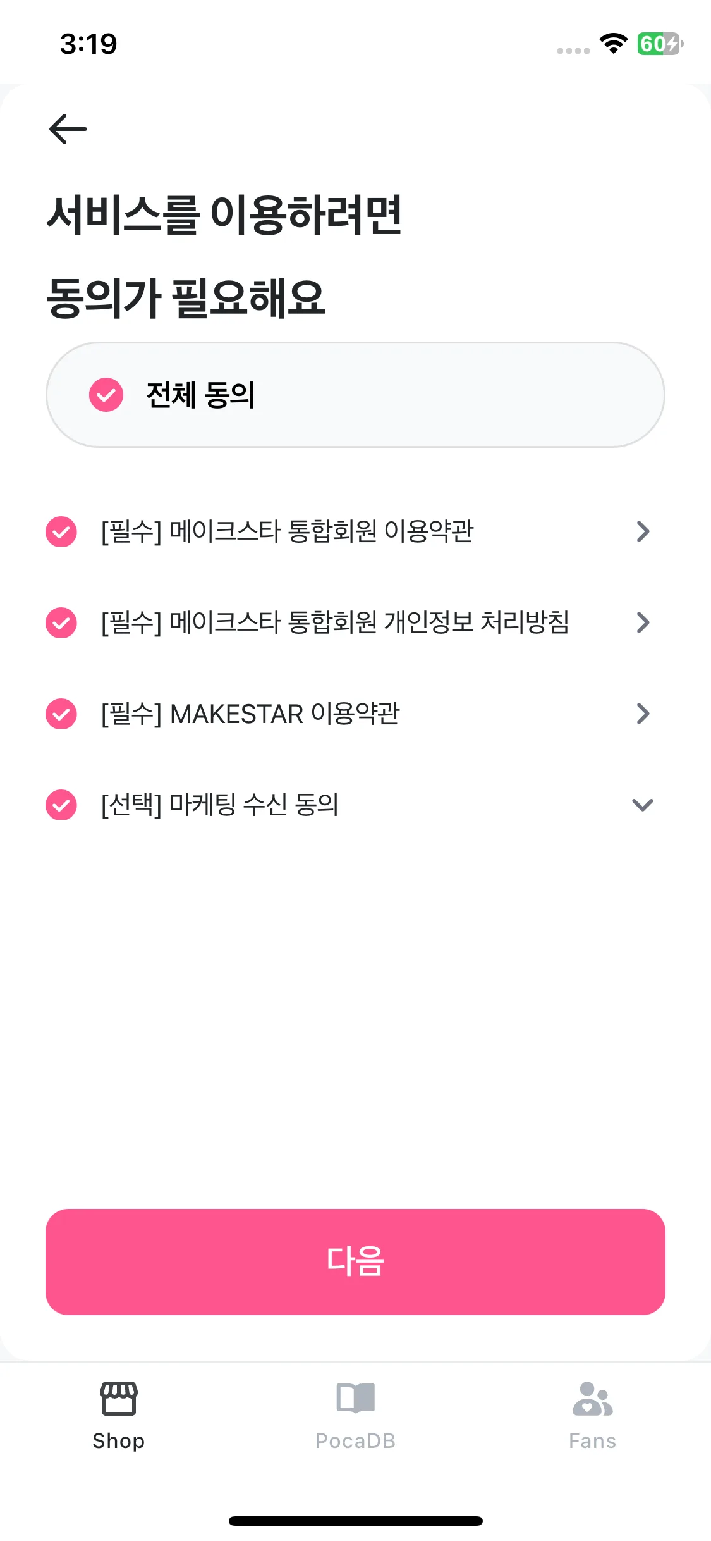Viewport: 711px width, 1541px height.
Task: Tap the pink 다음 button
Action: 355,1261
